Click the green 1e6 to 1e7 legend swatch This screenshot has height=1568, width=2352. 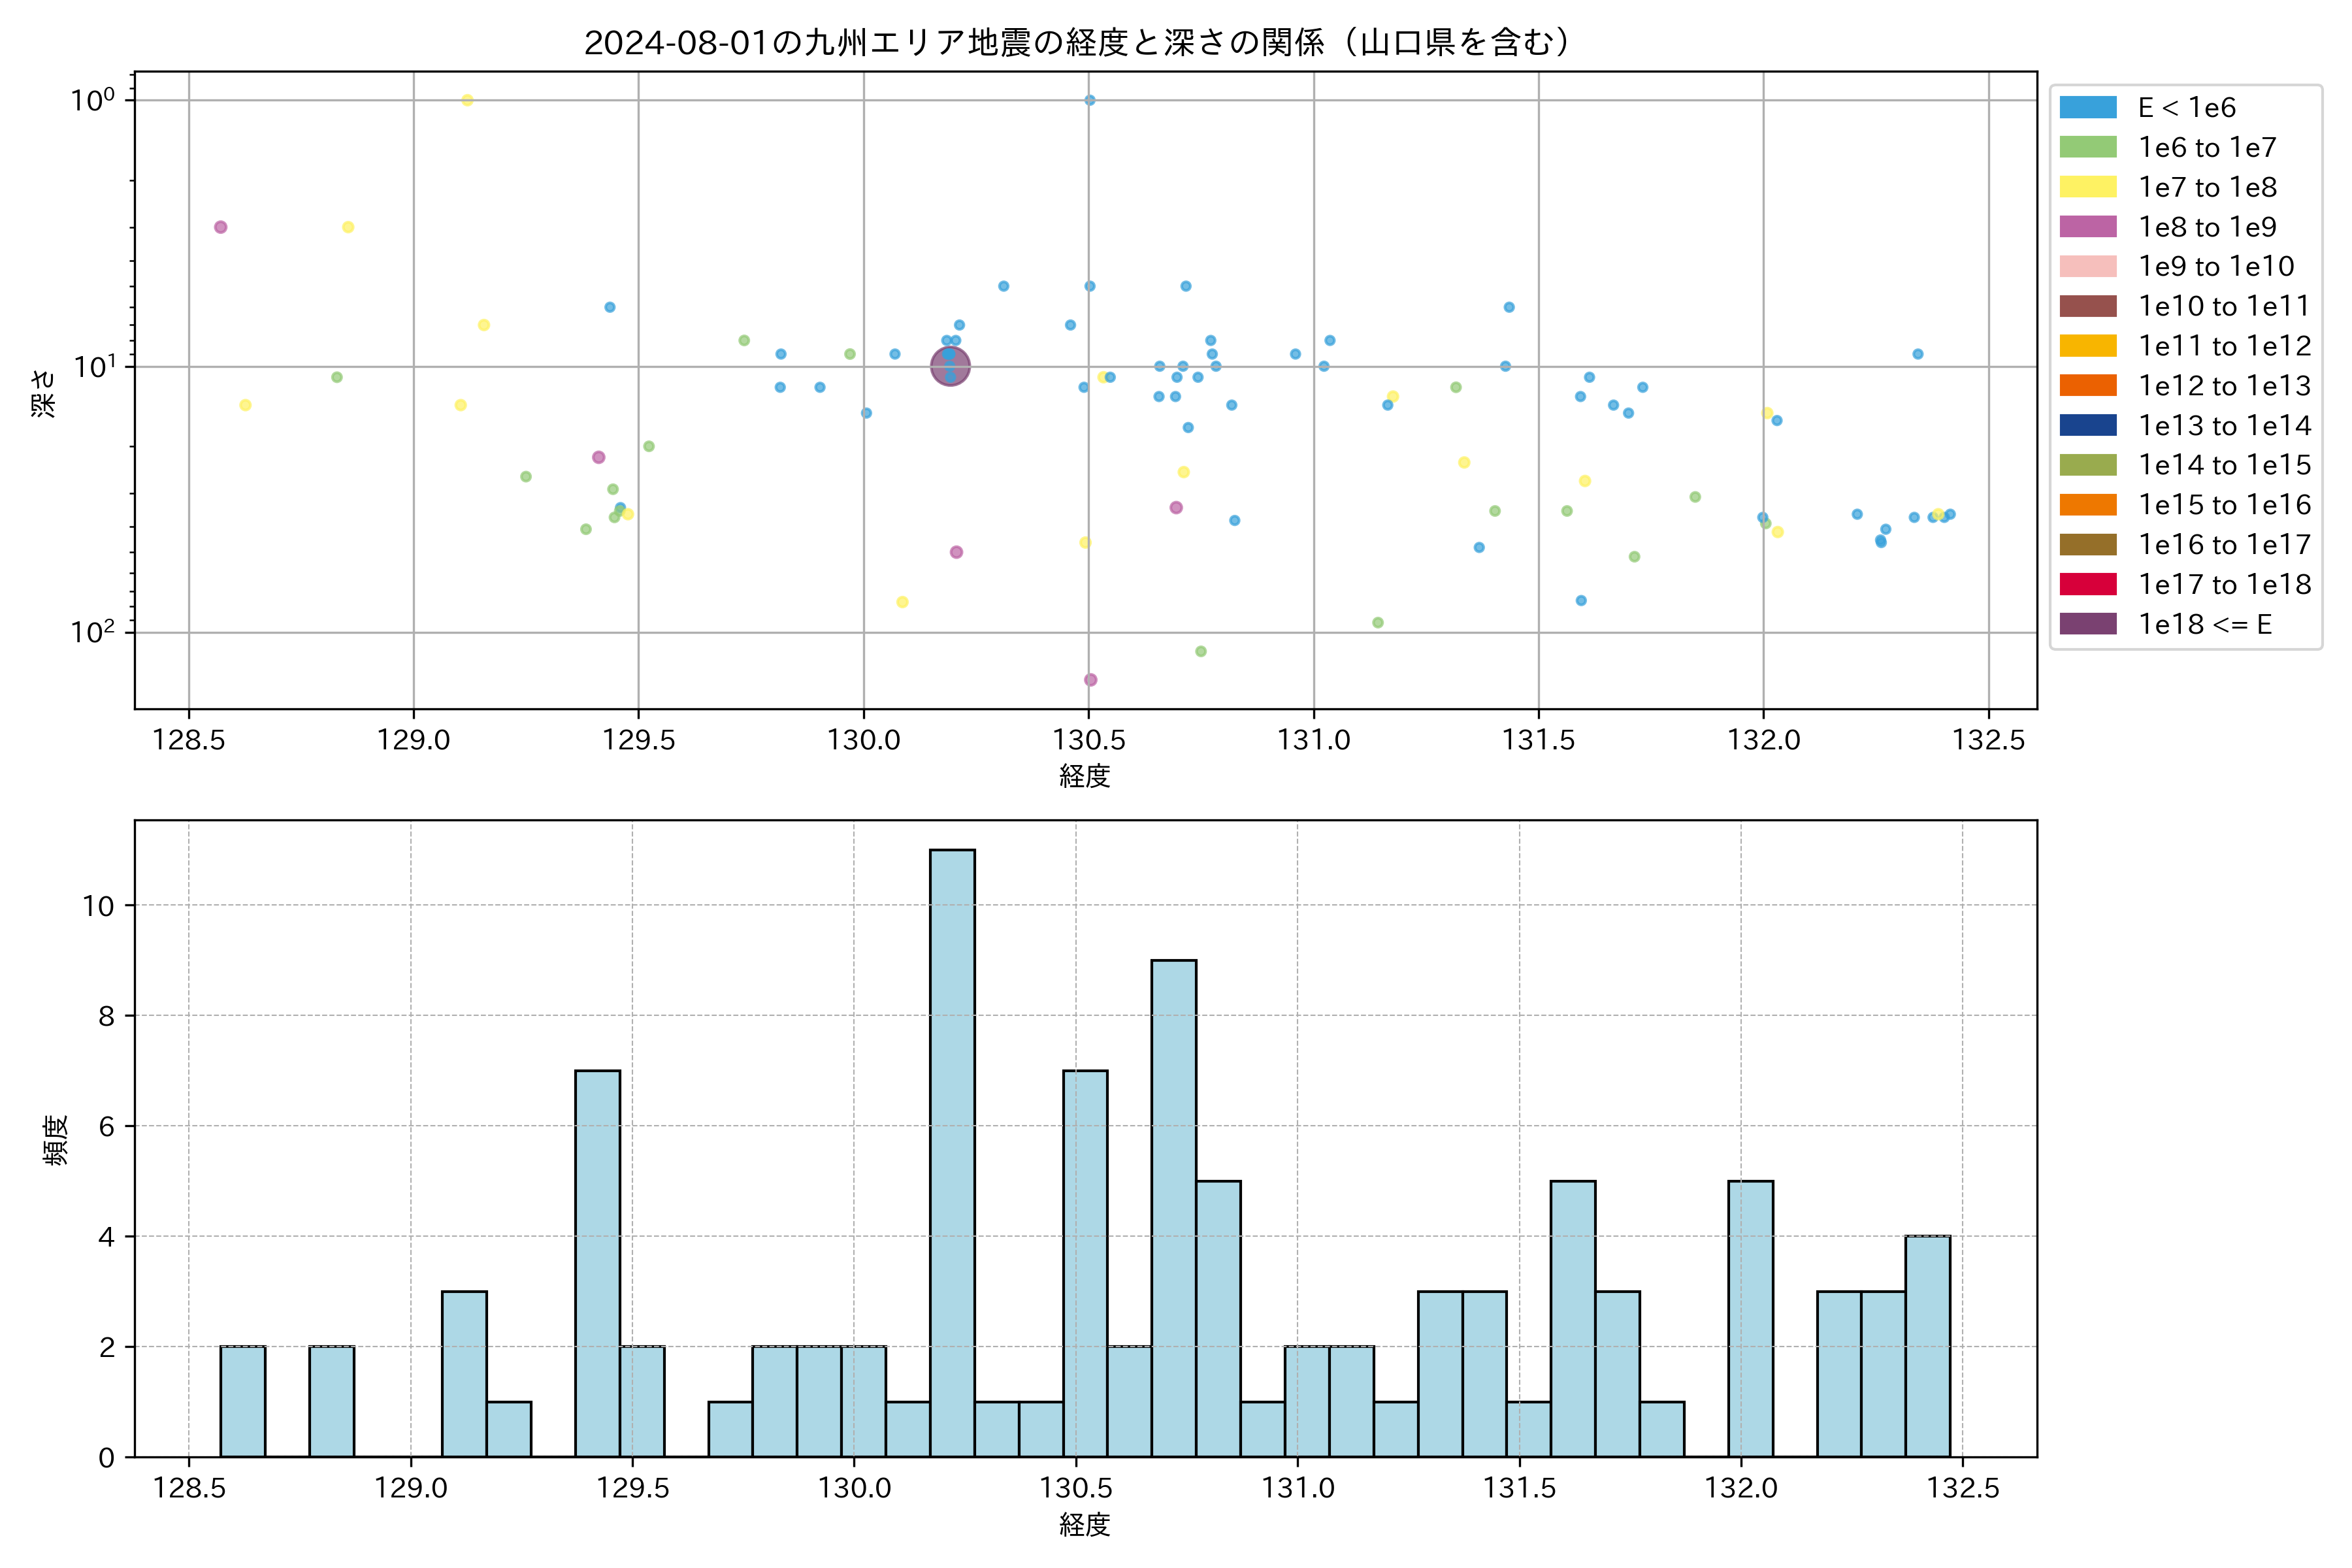(x=2087, y=148)
